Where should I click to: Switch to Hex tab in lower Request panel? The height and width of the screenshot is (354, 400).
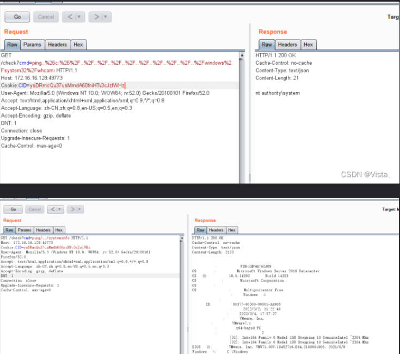pos(59,230)
